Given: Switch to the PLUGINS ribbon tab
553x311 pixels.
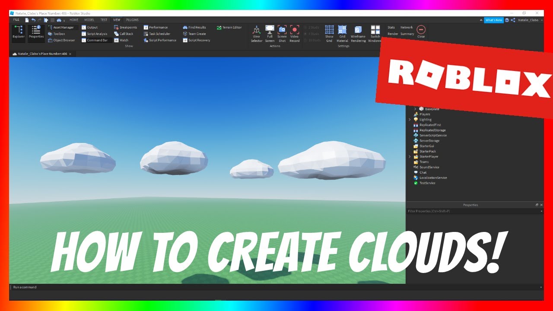Looking at the screenshot, I should pyautogui.click(x=133, y=20).
